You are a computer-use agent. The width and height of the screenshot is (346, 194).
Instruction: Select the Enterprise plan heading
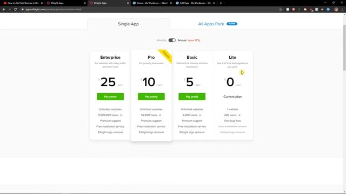coord(110,57)
